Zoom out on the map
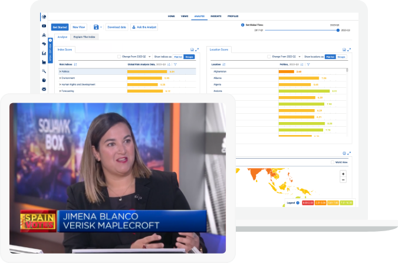The width and height of the screenshot is (398, 263). (x=343, y=180)
